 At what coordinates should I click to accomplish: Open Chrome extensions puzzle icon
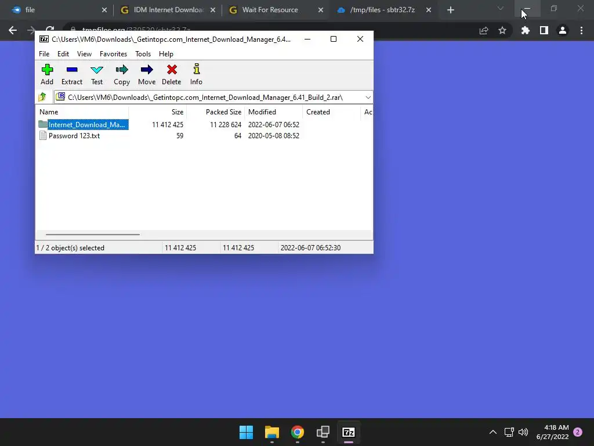tap(525, 30)
